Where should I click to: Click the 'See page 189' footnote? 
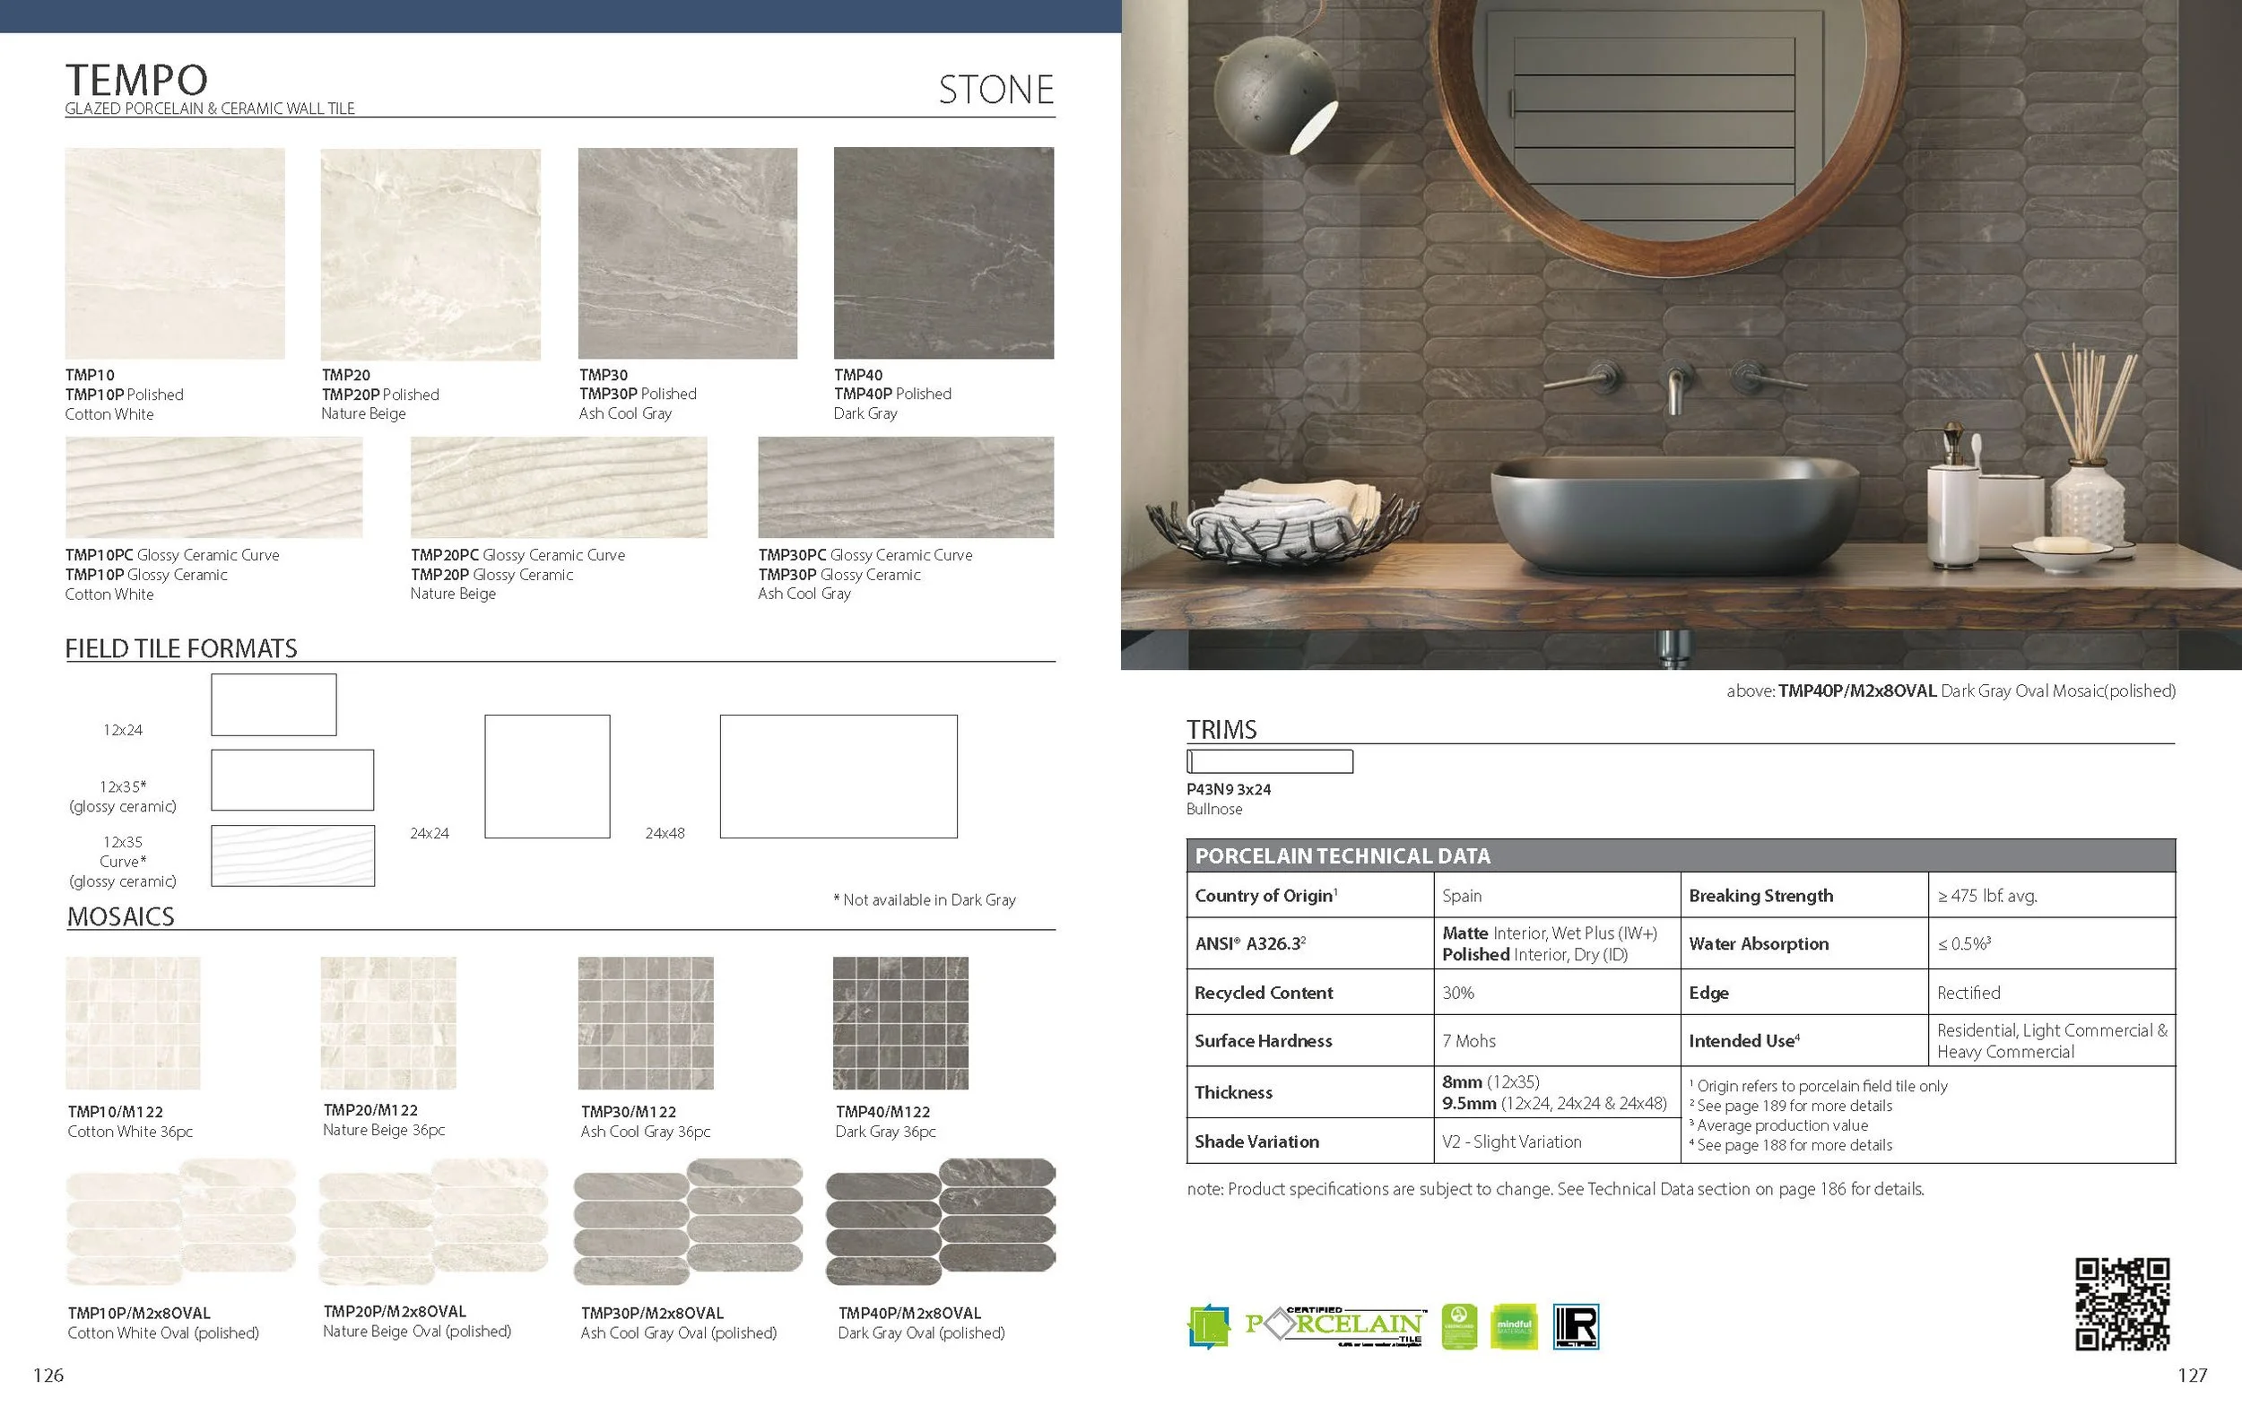[x=1794, y=1106]
